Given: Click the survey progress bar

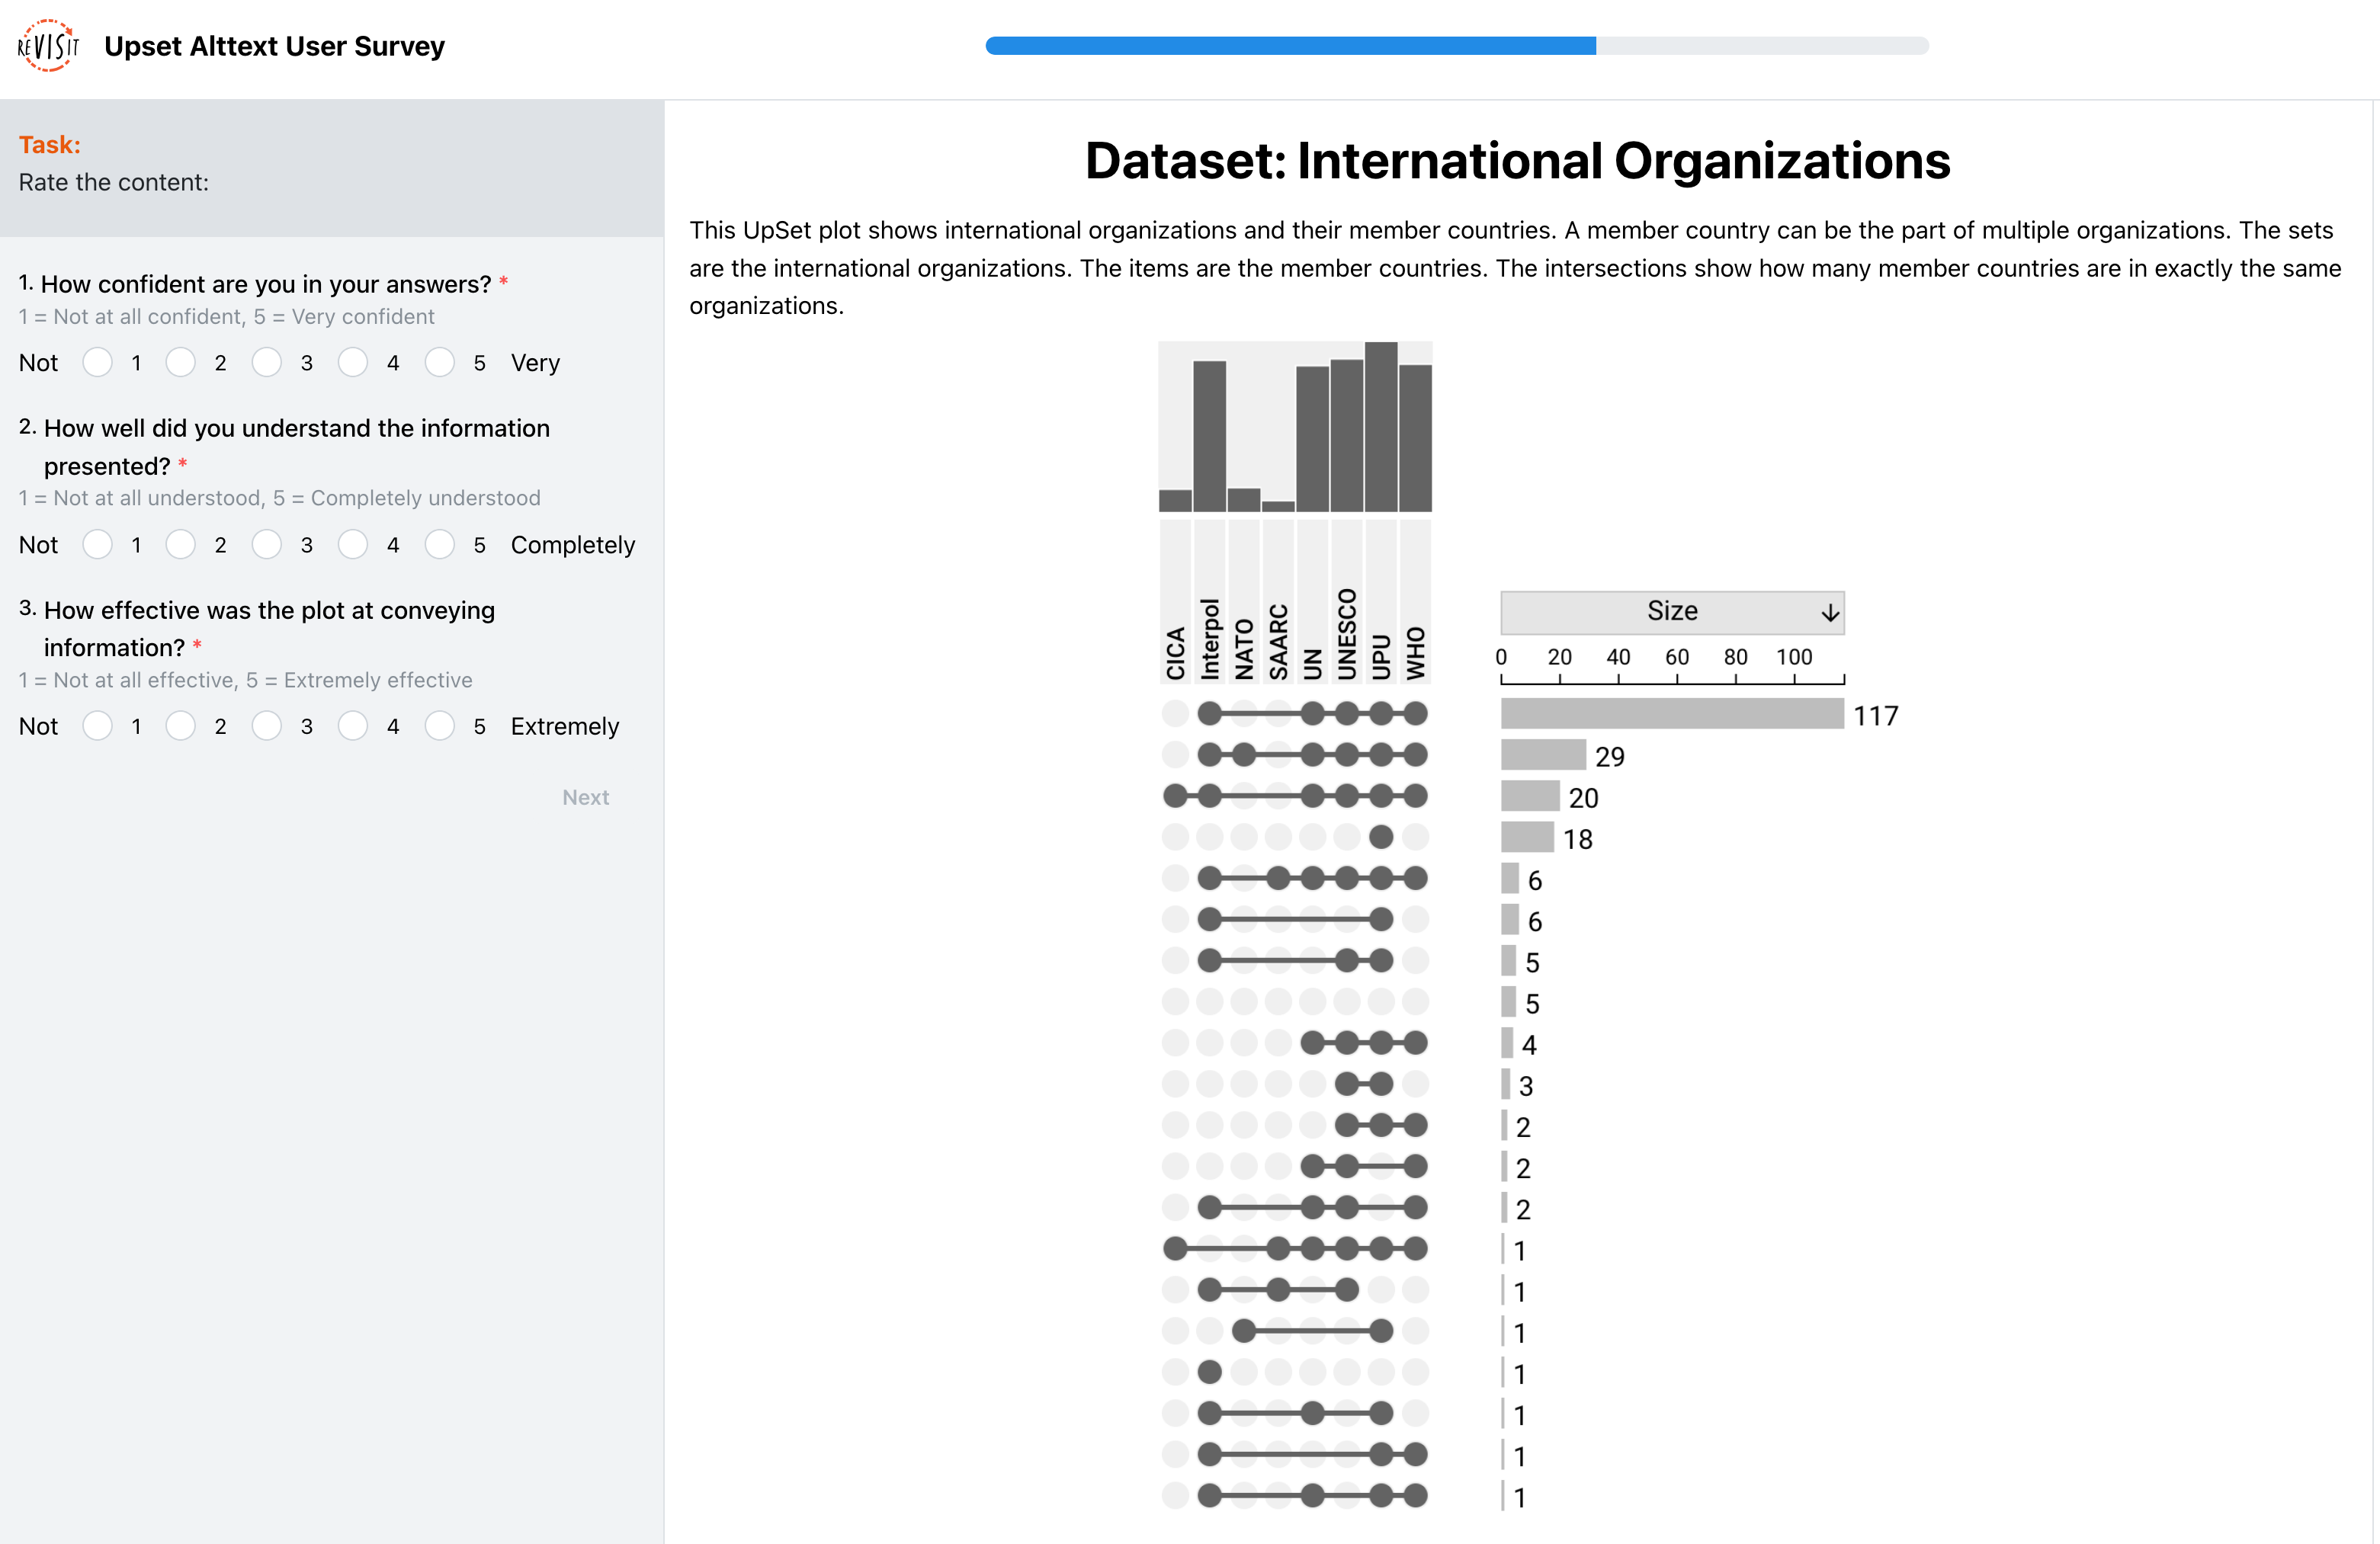Looking at the screenshot, I should click(x=1457, y=46).
